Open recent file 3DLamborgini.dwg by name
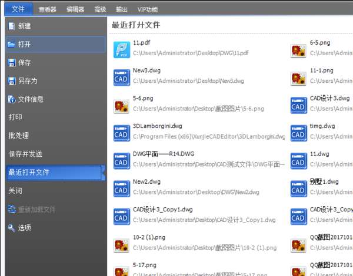 point(157,126)
